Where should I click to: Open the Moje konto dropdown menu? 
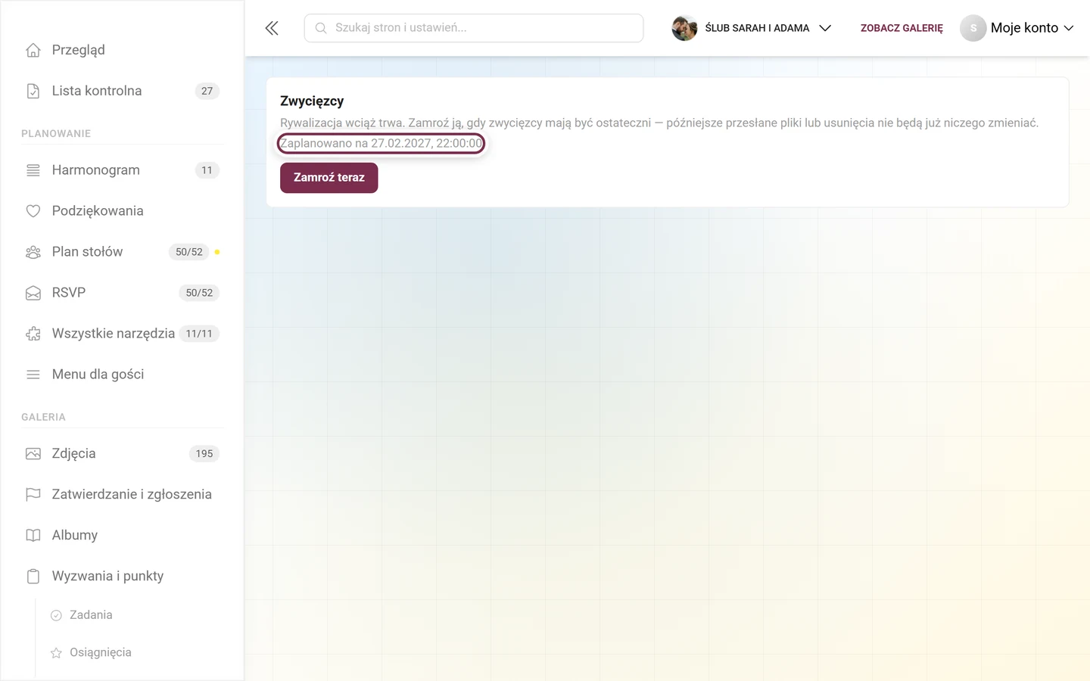(1017, 28)
